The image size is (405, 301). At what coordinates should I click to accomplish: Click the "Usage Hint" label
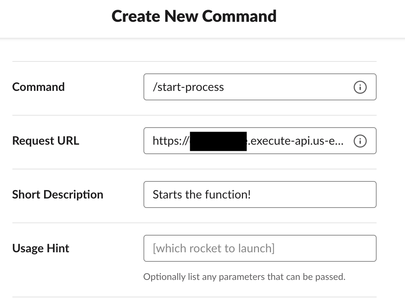click(x=40, y=248)
